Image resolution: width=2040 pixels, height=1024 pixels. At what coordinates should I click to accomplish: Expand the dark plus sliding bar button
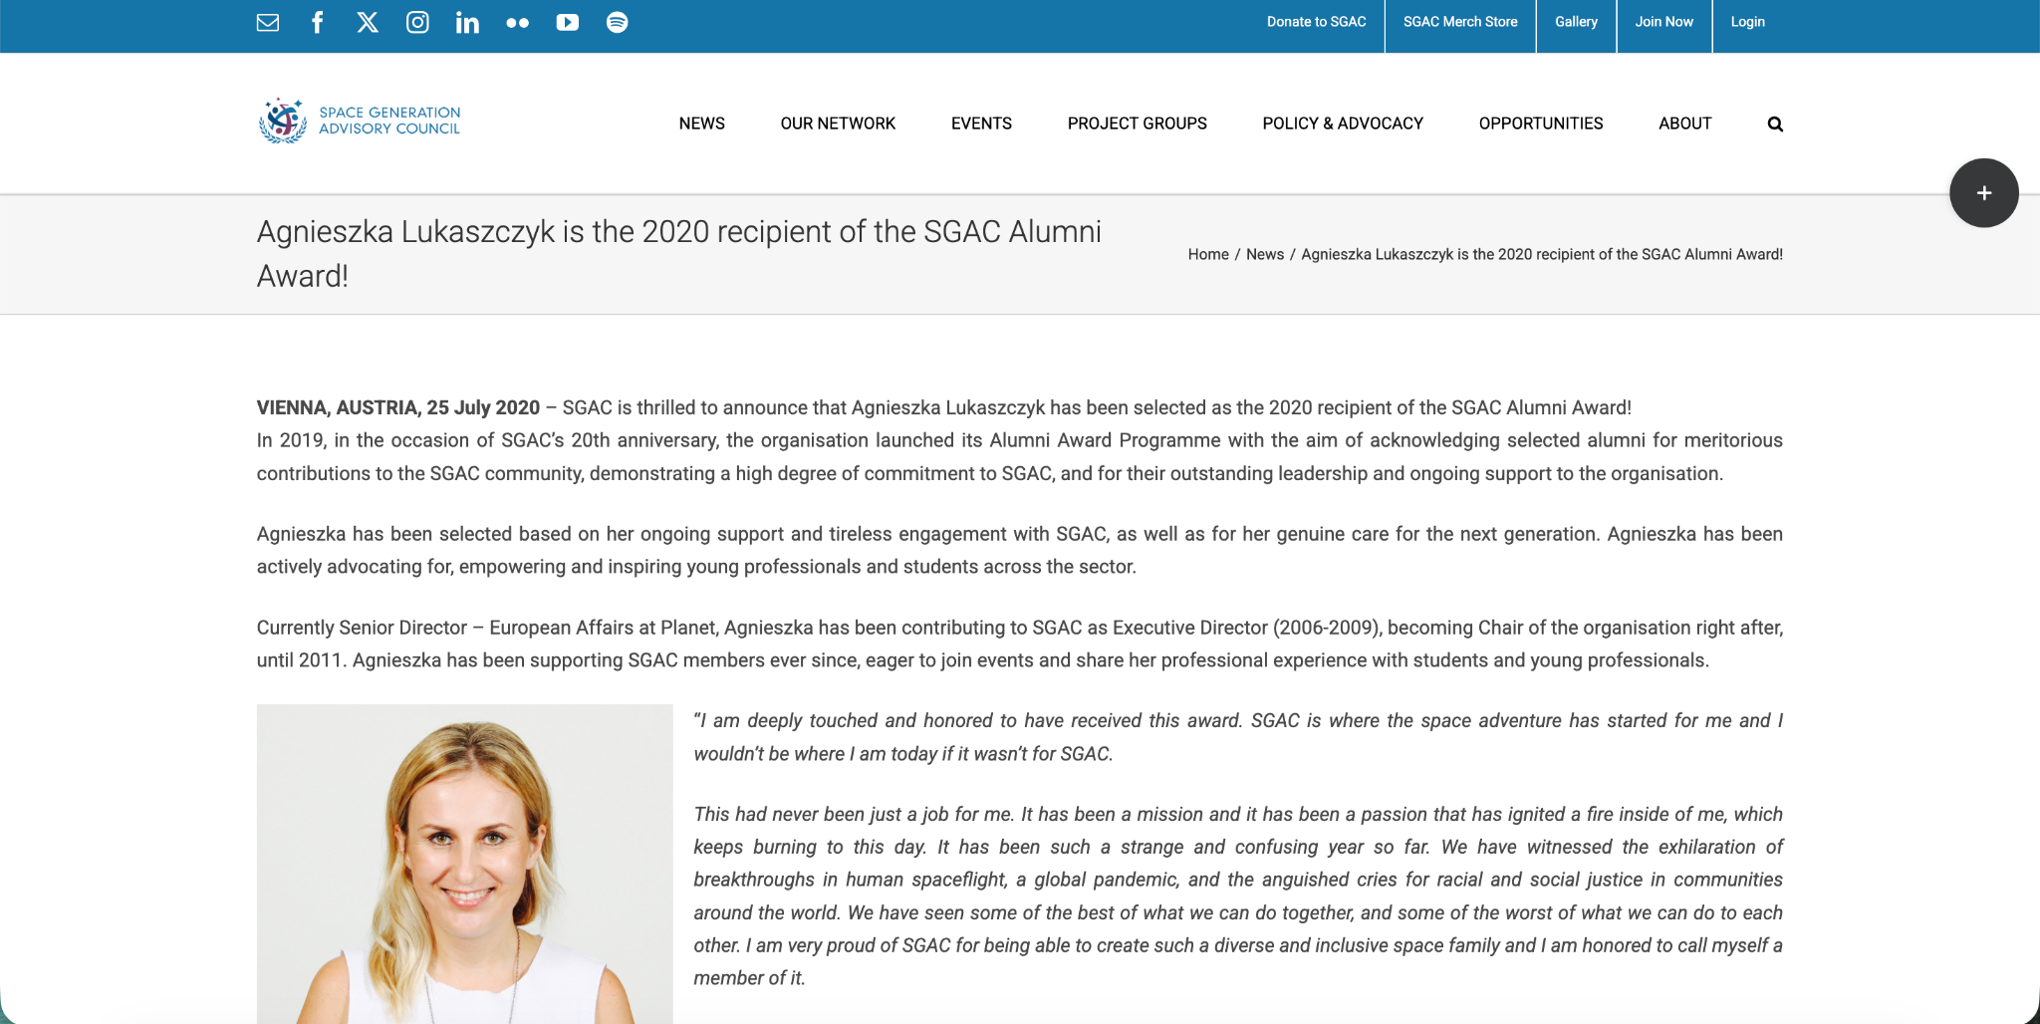(x=1983, y=193)
